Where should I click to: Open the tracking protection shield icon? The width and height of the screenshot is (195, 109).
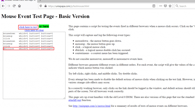(41, 6)
